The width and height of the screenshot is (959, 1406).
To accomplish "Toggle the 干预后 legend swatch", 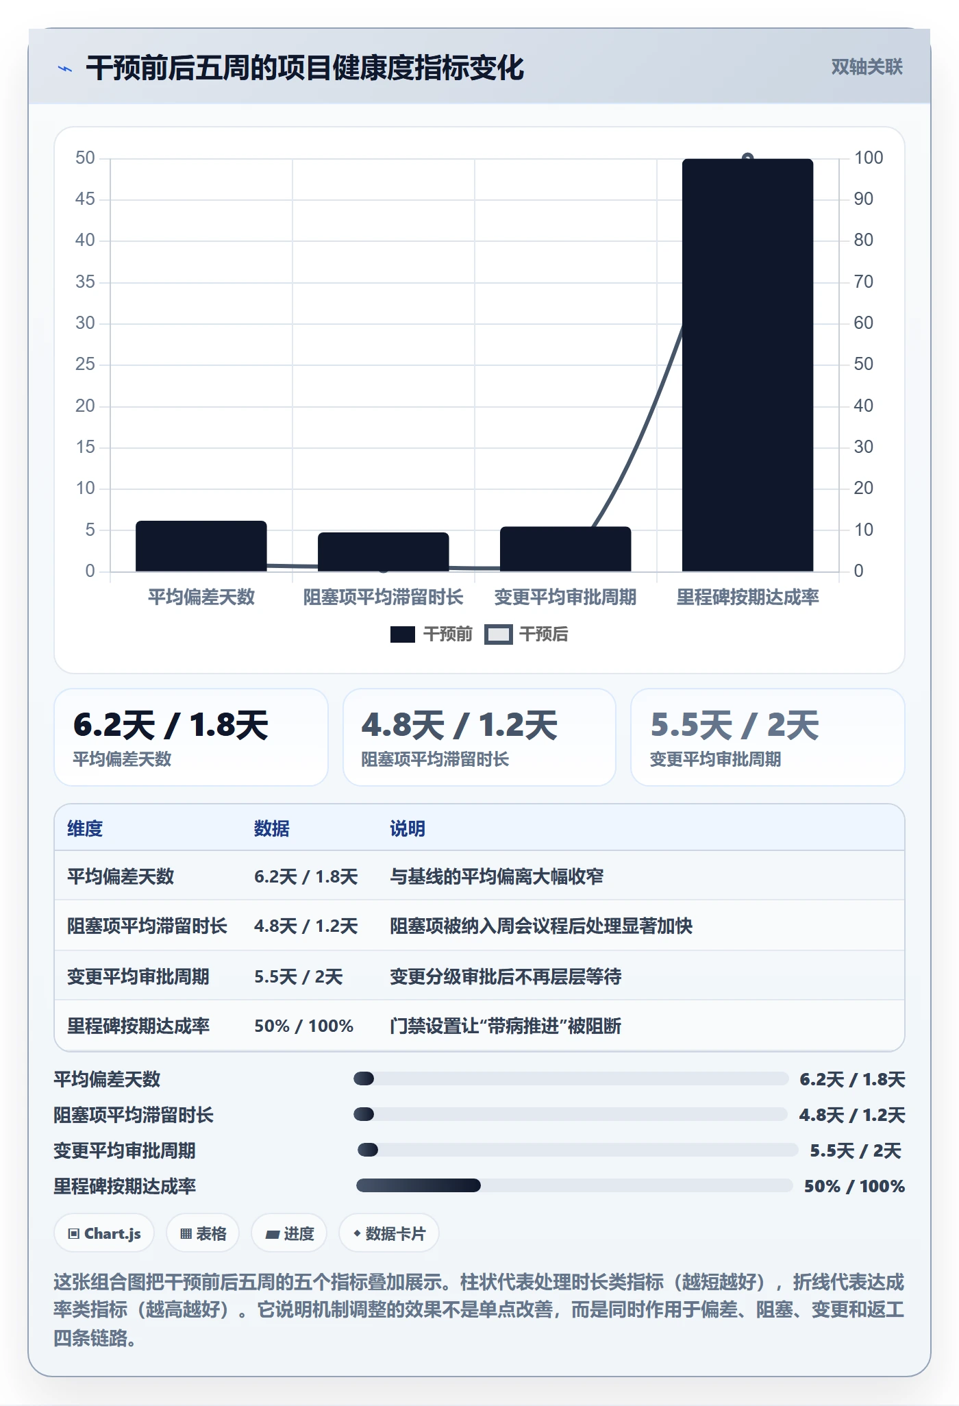I will [x=498, y=634].
